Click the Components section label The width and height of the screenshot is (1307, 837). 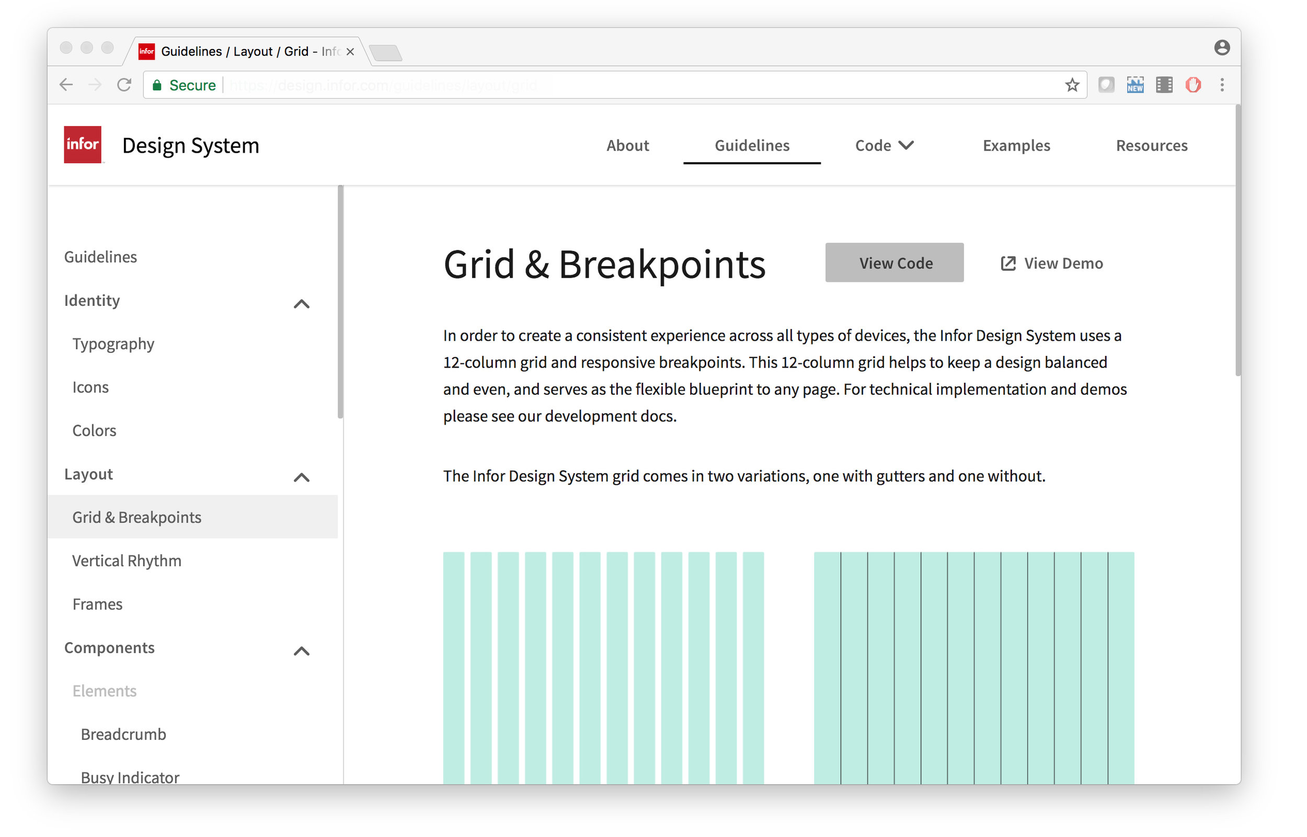[x=110, y=648]
